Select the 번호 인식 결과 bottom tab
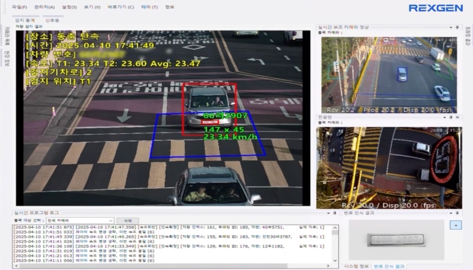Screen dimensions: 473x270 click(x=389, y=267)
